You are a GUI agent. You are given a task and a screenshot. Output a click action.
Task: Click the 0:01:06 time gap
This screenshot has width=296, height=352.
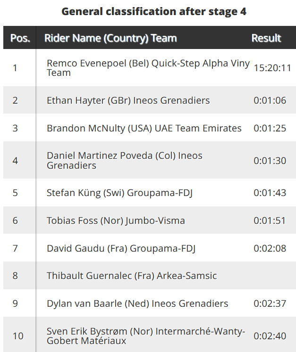(270, 100)
